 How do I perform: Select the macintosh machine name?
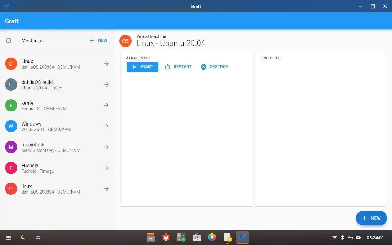pos(33,145)
